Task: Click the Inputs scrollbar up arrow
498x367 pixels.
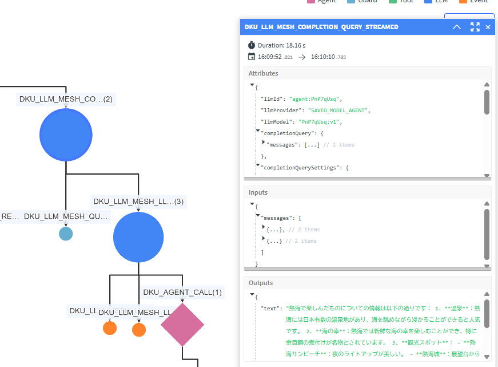Action: (487, 204)
